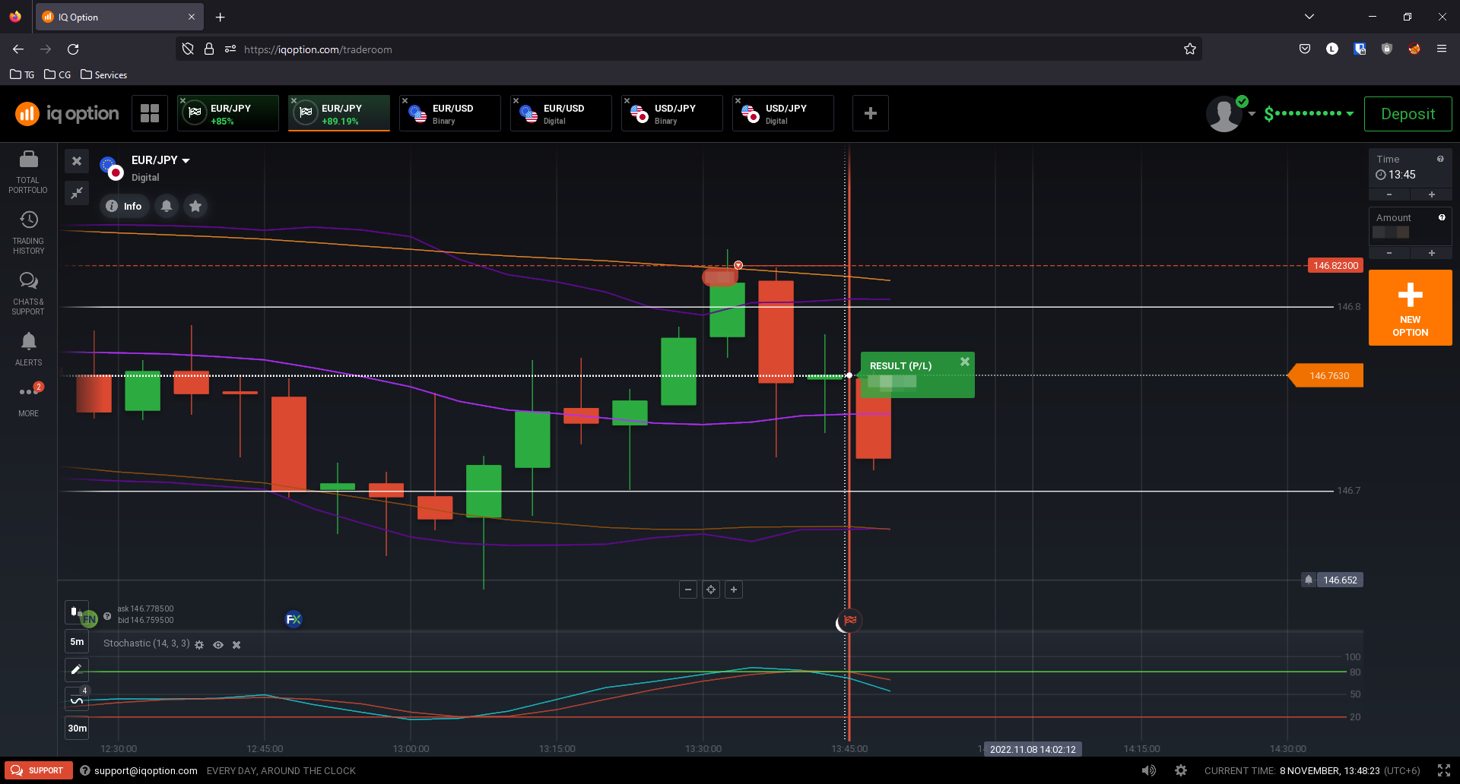This screenshot has width=1460, height=784.
Task: Close the EUR/JPY chart with the X icon
Action: (x=77, y=161)
